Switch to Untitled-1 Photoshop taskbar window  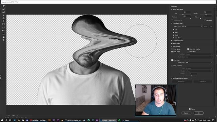(x=108, y=120)
